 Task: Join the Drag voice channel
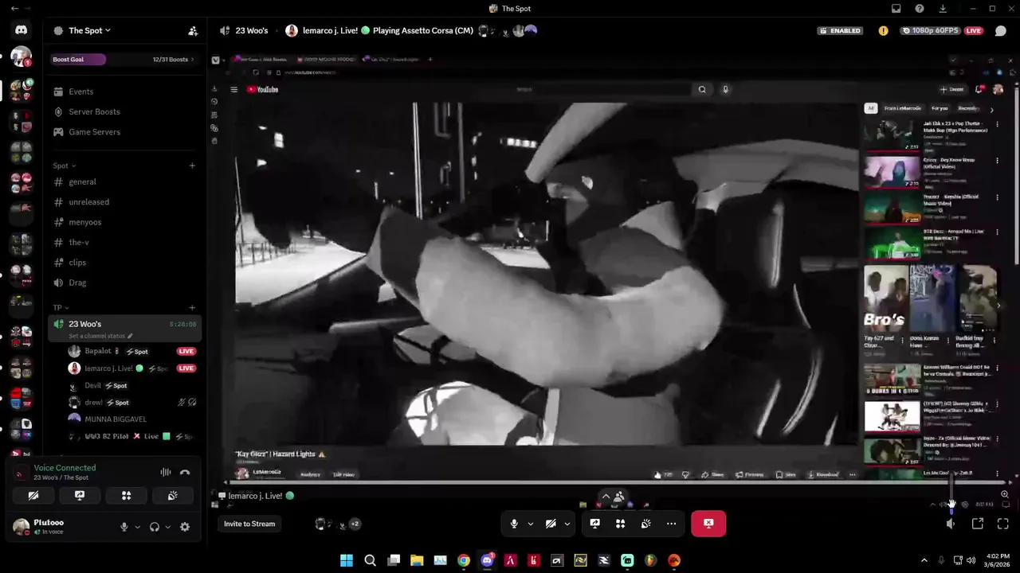click(123, 283)
